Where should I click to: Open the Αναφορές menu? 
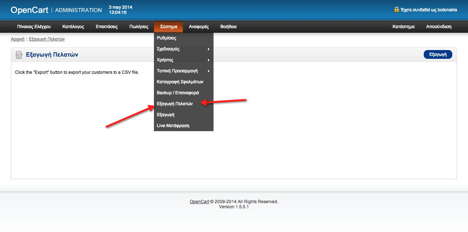[199, 27]
